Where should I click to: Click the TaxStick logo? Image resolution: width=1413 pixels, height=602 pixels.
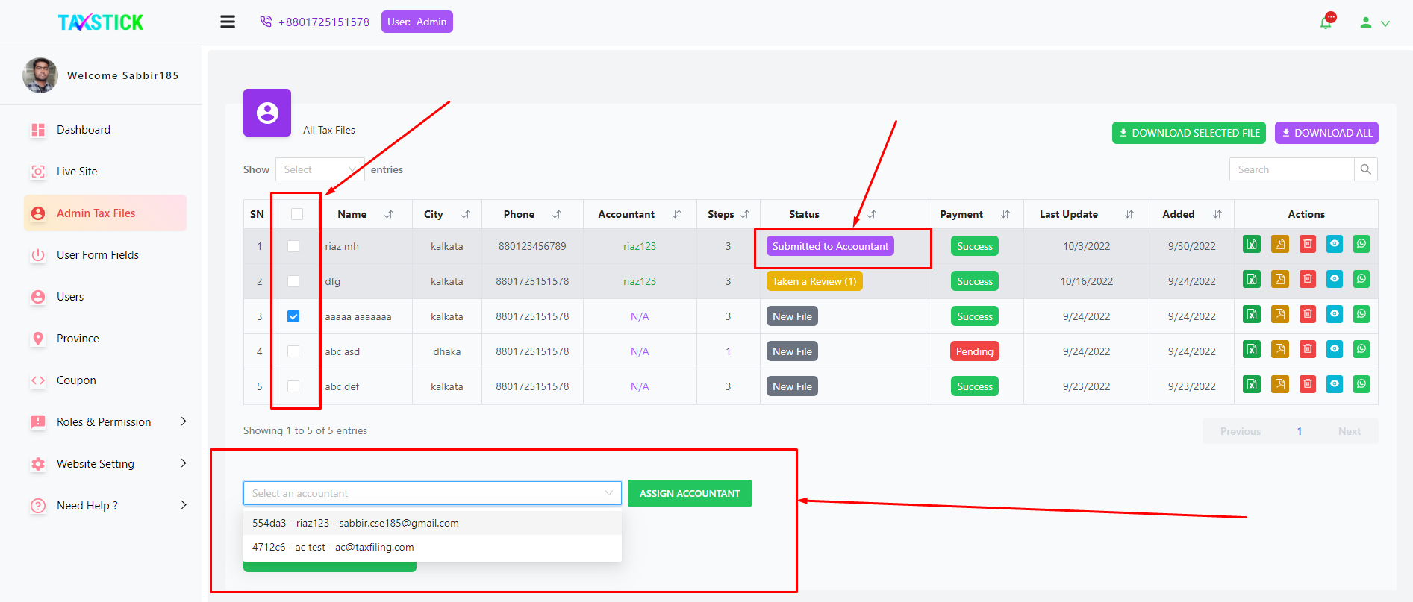[101, 22]
